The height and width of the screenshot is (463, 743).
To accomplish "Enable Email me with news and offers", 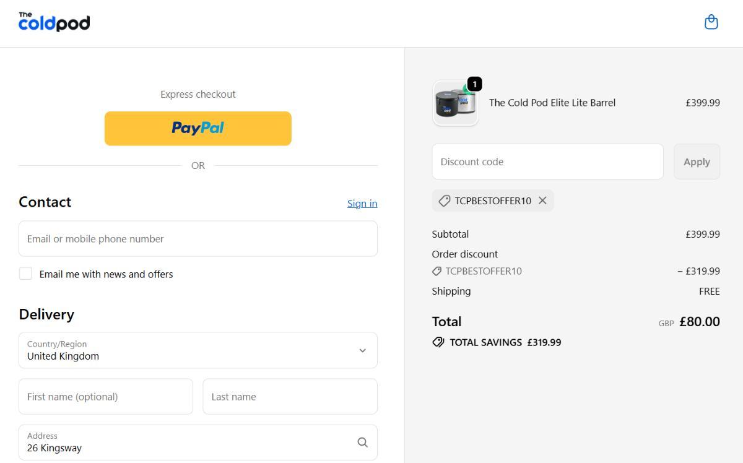I will pos(25,274).
